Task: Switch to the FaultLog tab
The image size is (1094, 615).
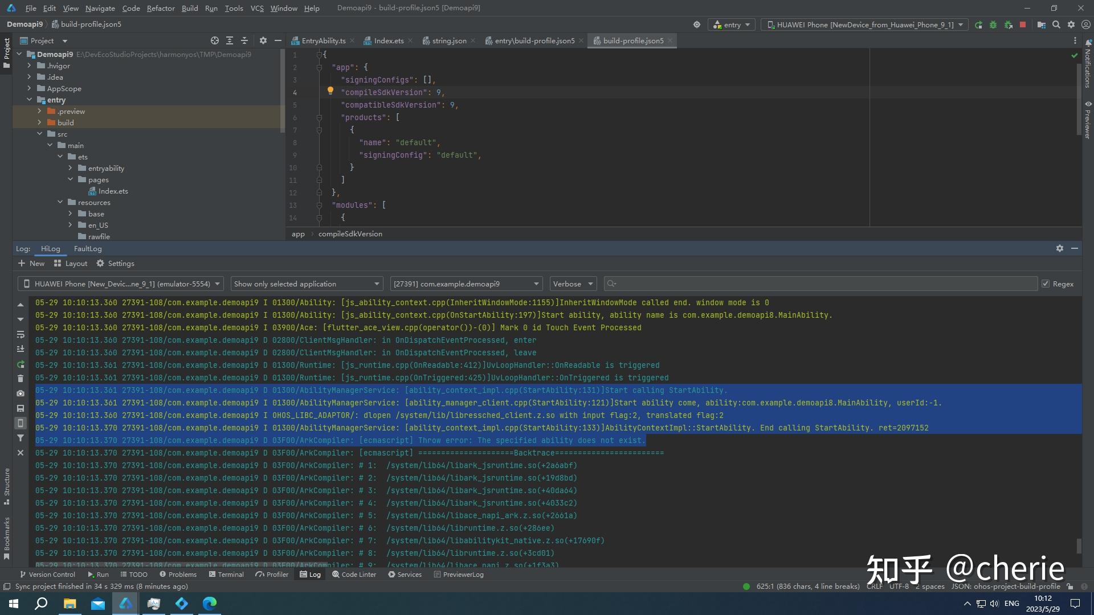Action: (88, 249)
